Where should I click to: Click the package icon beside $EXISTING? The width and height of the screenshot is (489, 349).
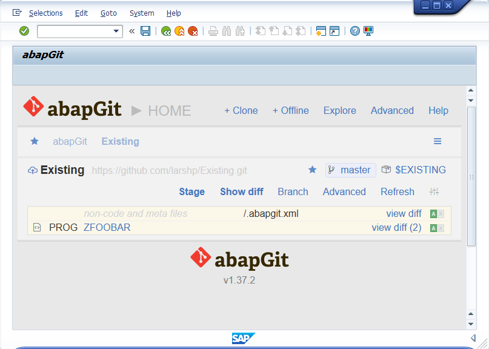click(386, 170)
